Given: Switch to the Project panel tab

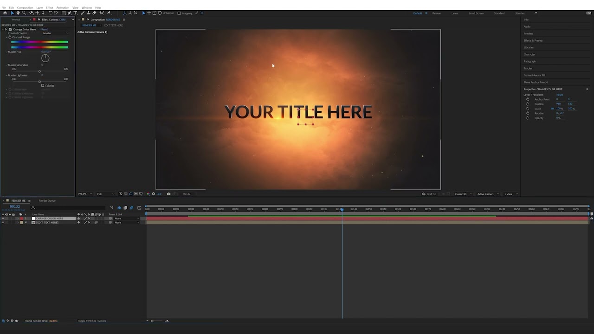Looking at the screenshot, I should click(x=16, y=19).
